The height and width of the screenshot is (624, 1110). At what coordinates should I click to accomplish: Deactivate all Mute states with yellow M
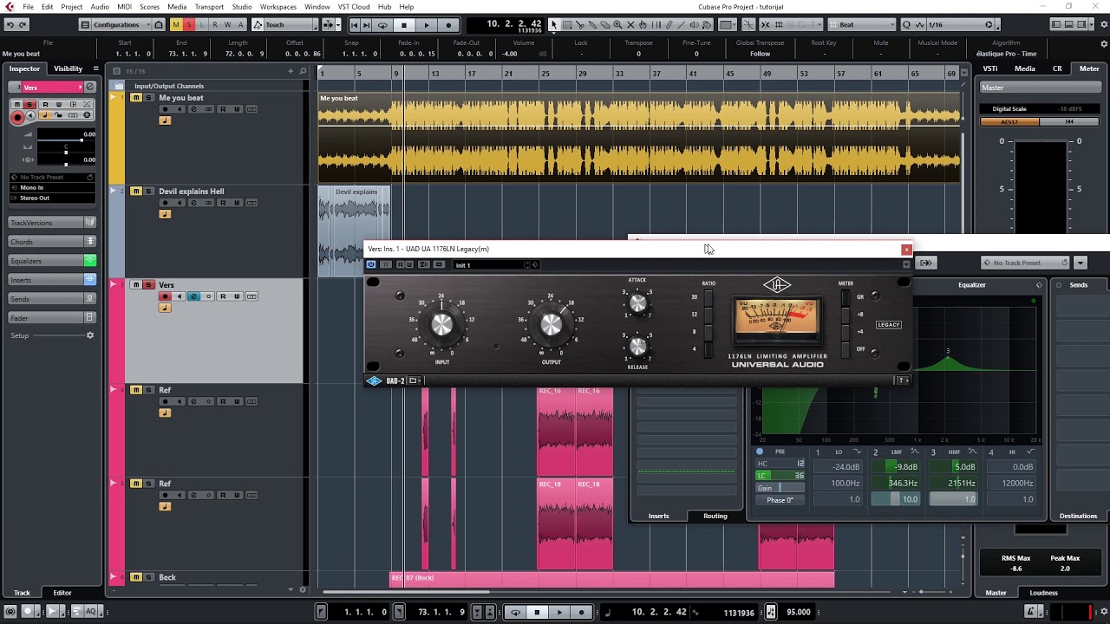(x=176, y=25)
